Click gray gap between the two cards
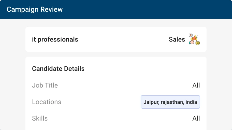232x130 pixels. pyautogui.click(x=116, y=54)
